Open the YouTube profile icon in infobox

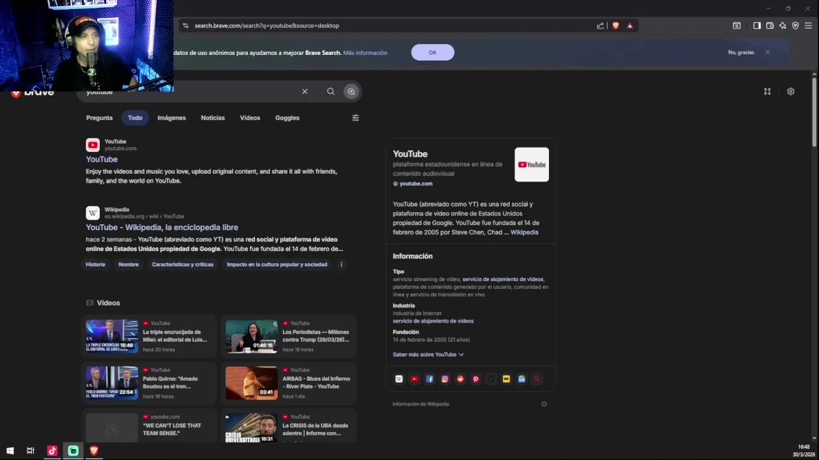415,379
